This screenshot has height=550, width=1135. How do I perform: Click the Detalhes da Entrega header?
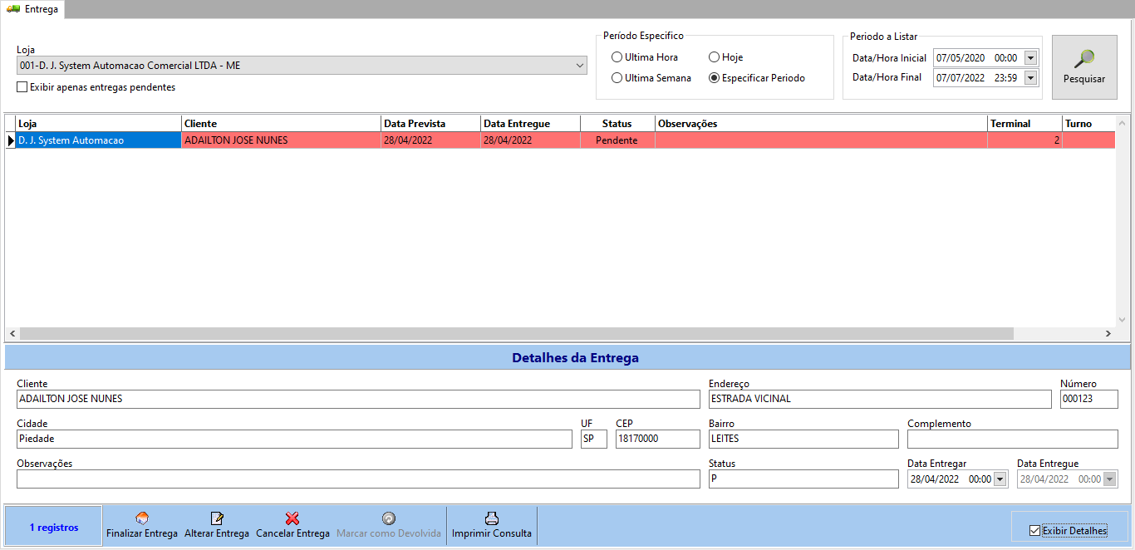coord(575,358)
